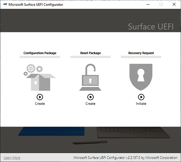The width and height of the screenshot is (181, 162).
Task: Click the version text in the footer
Action: (125, 158)
